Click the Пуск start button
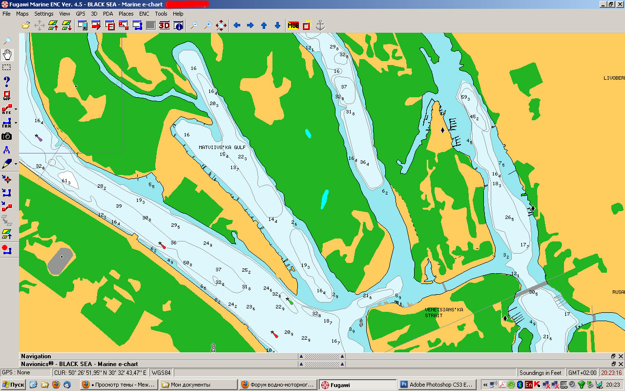The image size is (625, 391). point(13,385)
